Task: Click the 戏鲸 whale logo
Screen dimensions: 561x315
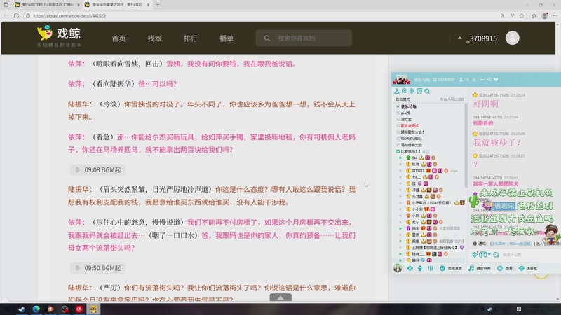Action: pos(59,36)
